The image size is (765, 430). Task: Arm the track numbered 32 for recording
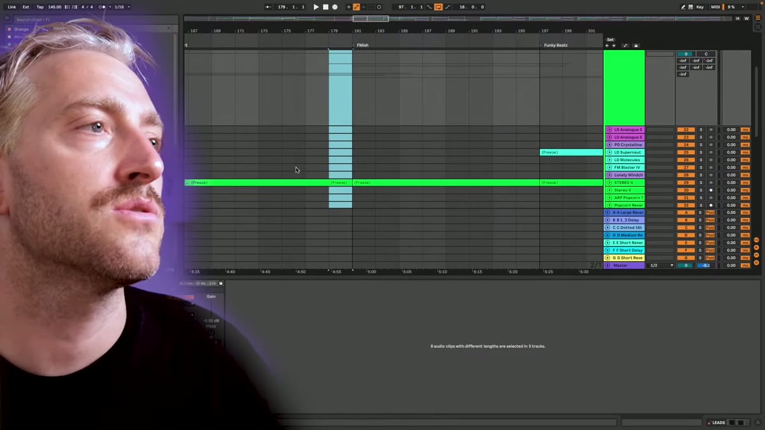pos(711,205)
